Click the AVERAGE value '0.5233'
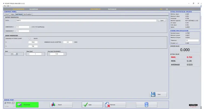Screen dimensions: 204x109 [189, 65]
